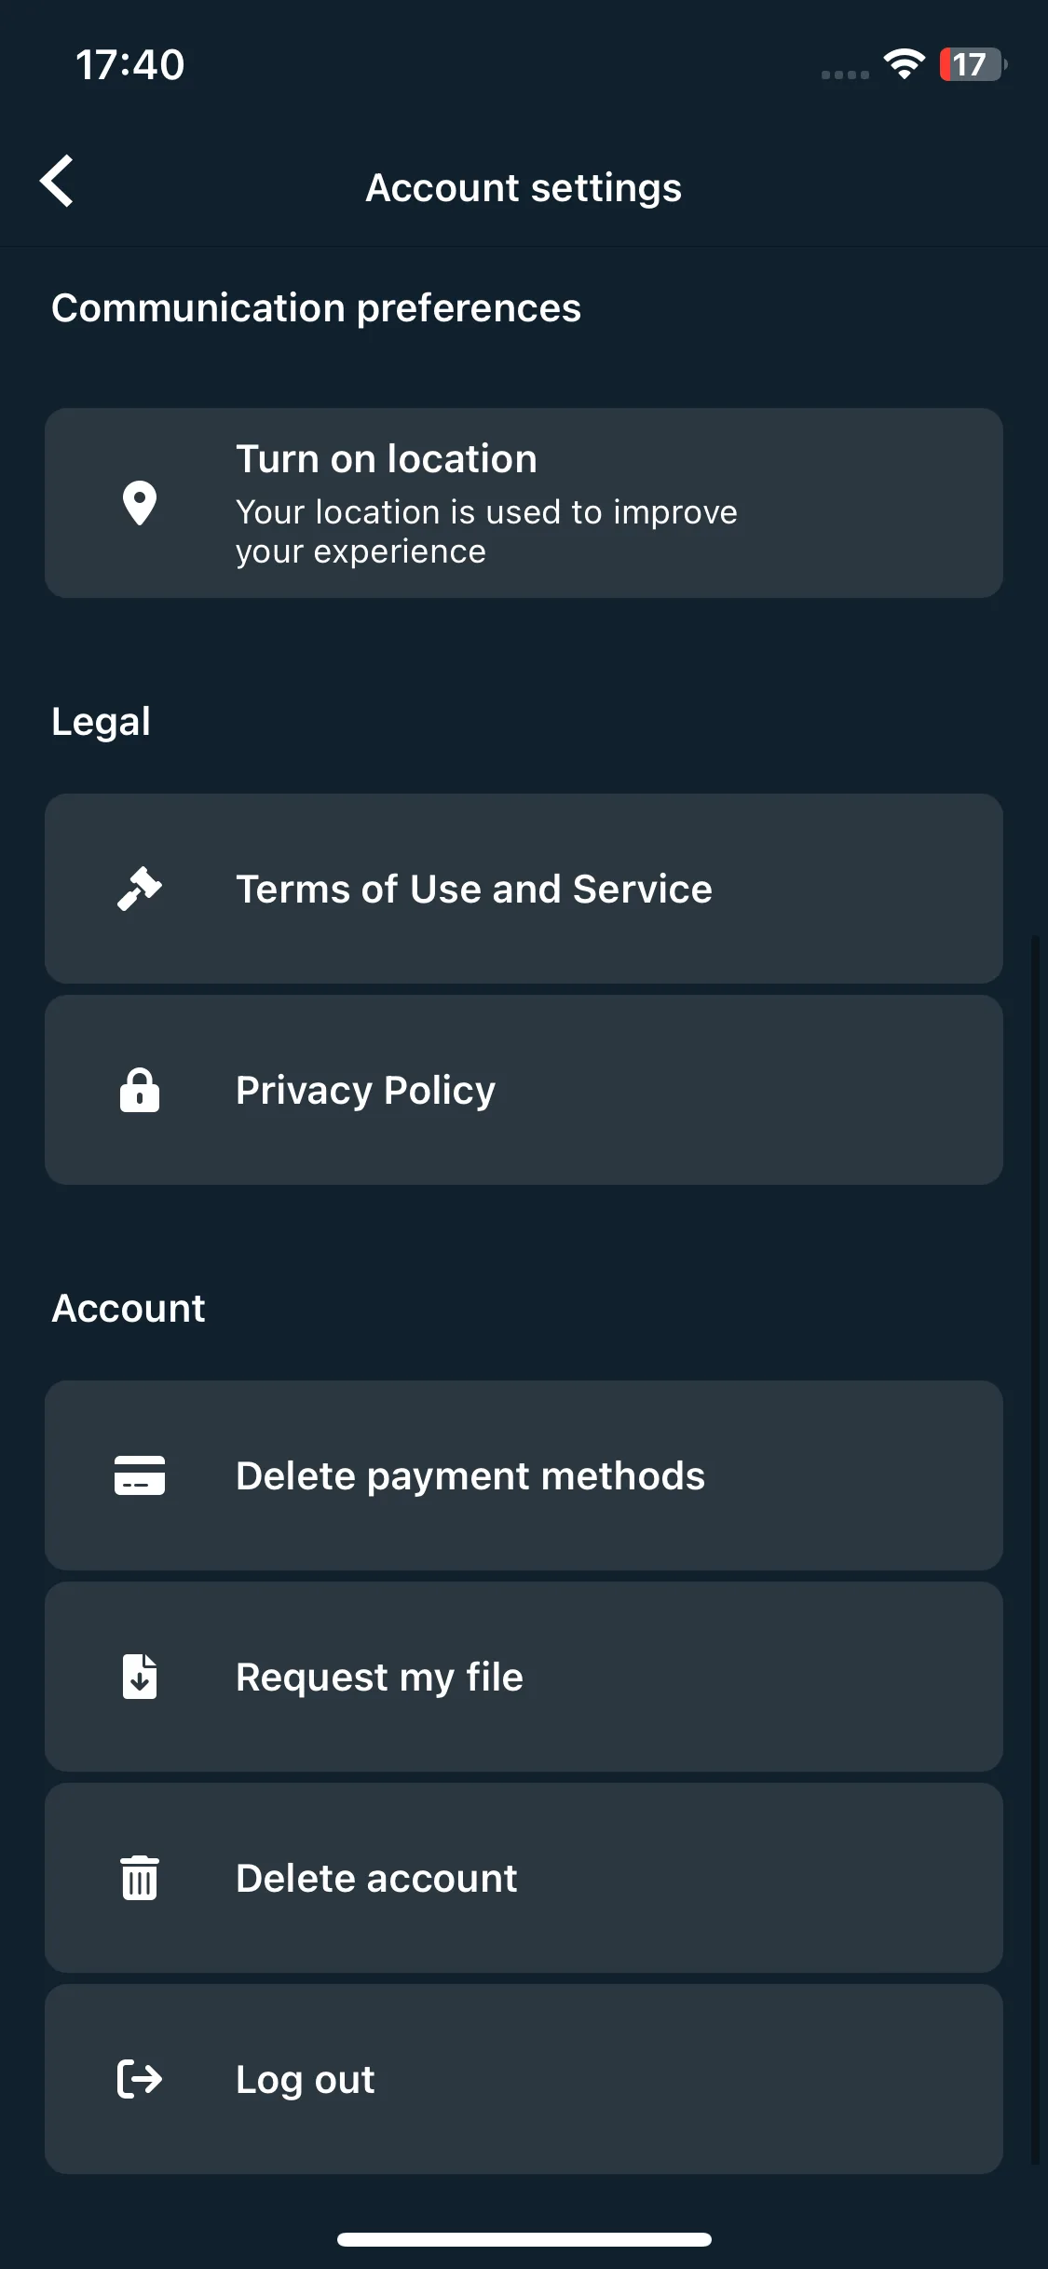Tap the trash can icon

tap(140, 1878)
